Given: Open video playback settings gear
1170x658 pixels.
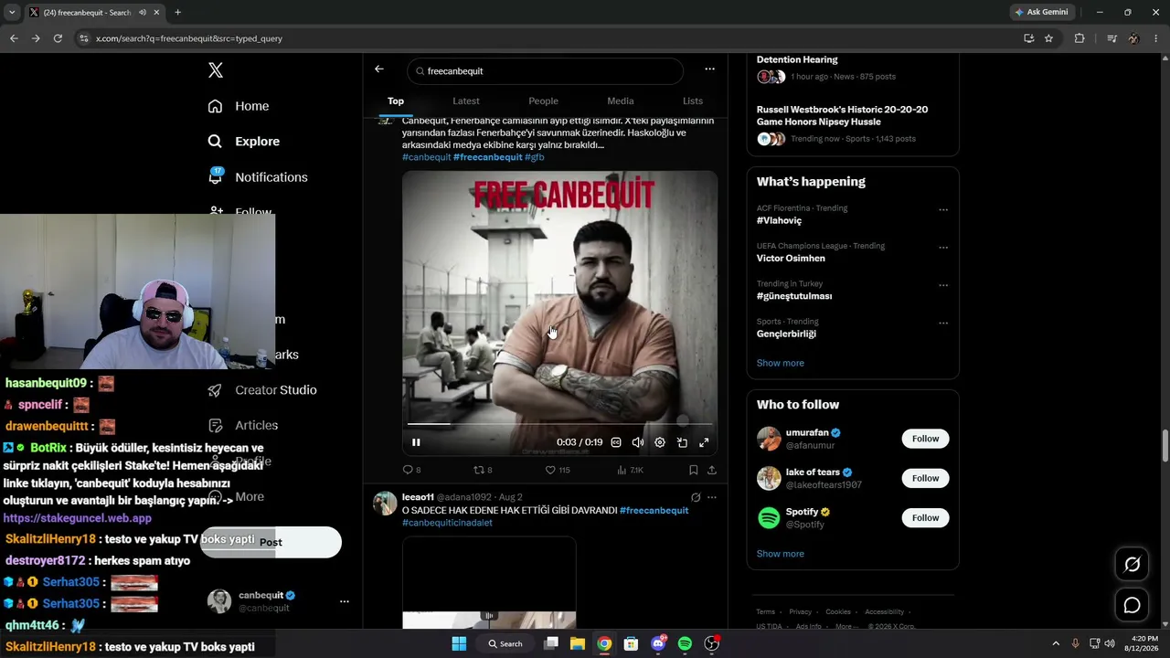Looking at the screenshot, I should pyautogui.click(x=660, y=442).
